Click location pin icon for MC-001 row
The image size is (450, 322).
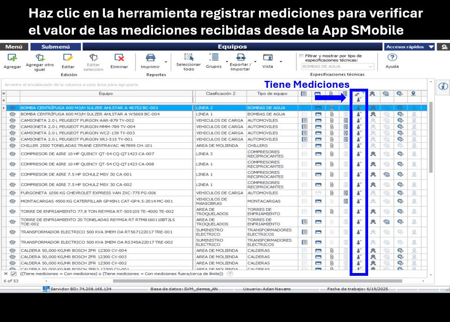(x=414, y=201)
